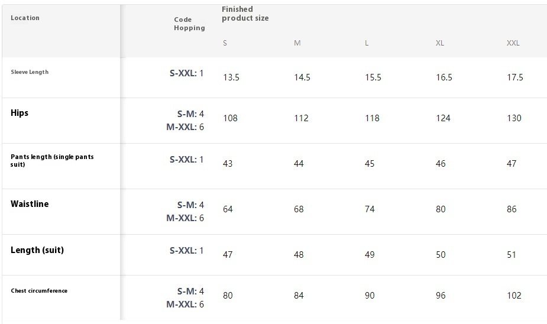Click Hips code hopping M-XXL: 6

[x=185, y=127]
